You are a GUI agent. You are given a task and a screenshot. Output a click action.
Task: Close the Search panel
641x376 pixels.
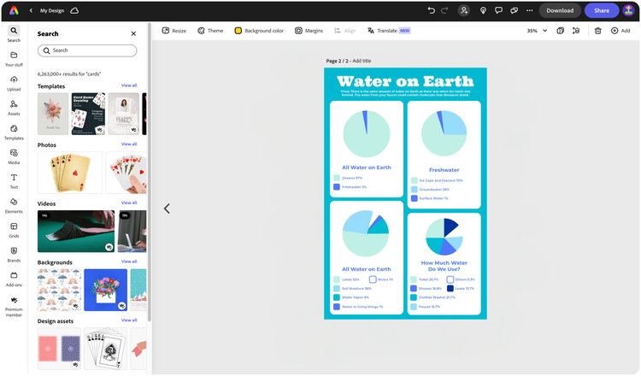[x=133, y=33]
